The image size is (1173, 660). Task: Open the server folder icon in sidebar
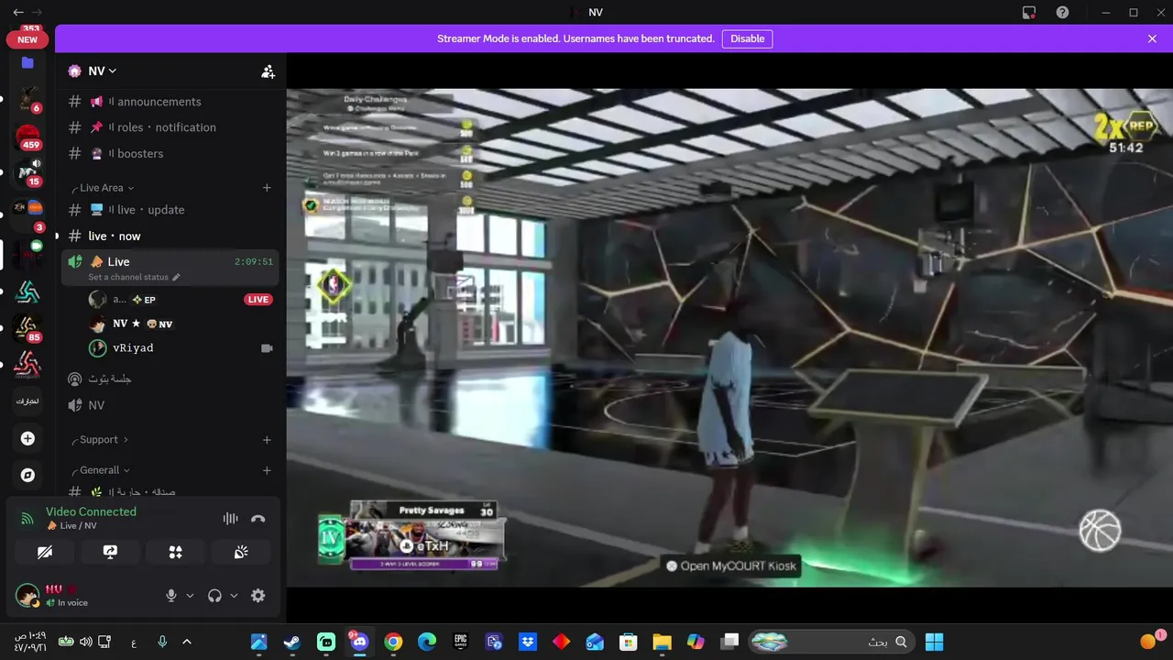coord(27,63)
